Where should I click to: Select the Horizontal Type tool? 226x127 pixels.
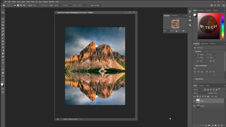click(3, 63)
